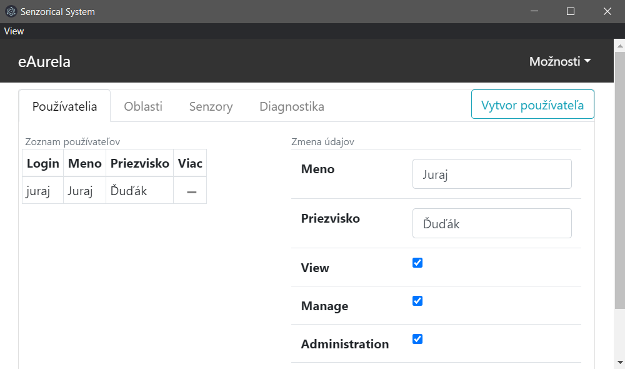The image size is (625, 369).
Task: Click the eAurela brand link
Action: click(x=44, y=61)
